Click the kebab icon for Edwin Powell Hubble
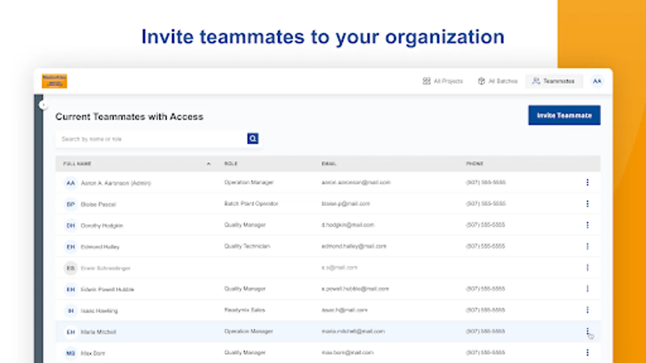Screen dimensions: 646x363 click(587, 289)
